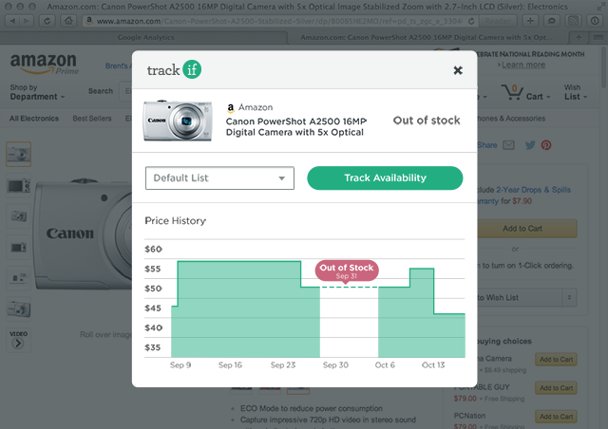Screen dimensions: 608x429
Task: Click the Share link
Action: (x=487, y=145)
